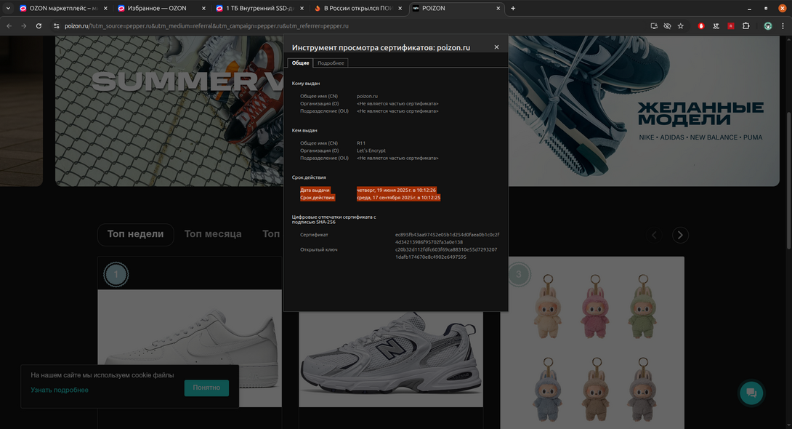Close the POIZON tab
The width and height of the screenshot is (792, 429).
point(498,8)
